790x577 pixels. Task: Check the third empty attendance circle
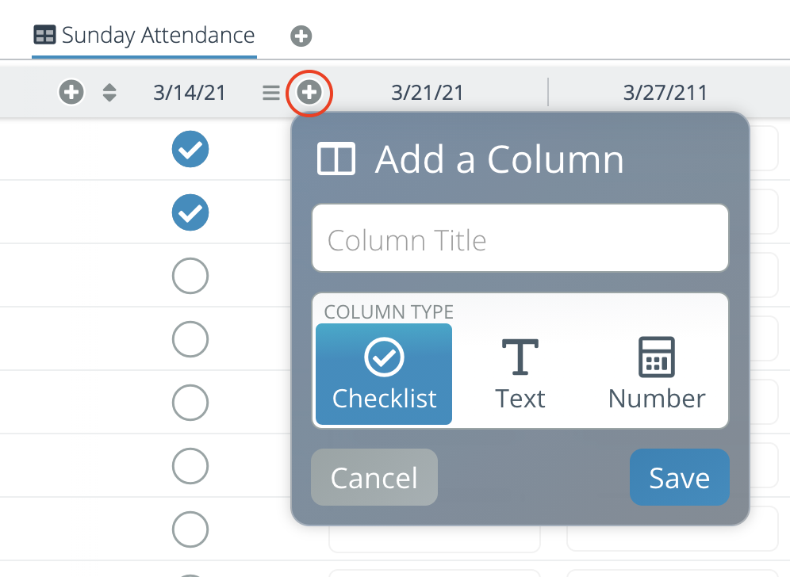click(190, 276)
